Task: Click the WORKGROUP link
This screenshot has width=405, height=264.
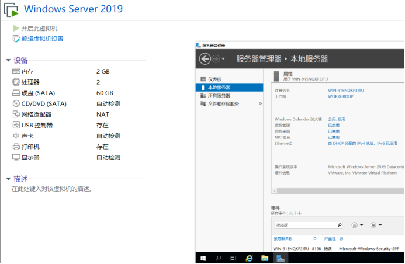Action: pyautogui.click(x=341, y=96)
